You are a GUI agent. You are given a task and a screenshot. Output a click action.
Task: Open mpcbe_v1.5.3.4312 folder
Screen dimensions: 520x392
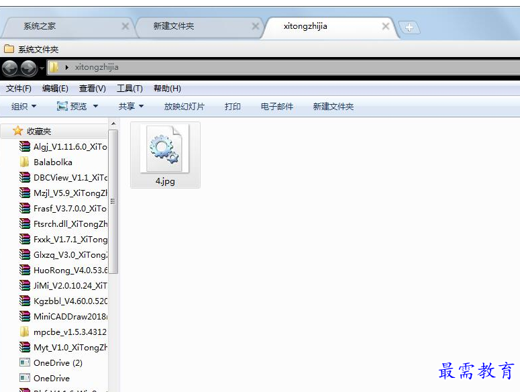[63, 332]
